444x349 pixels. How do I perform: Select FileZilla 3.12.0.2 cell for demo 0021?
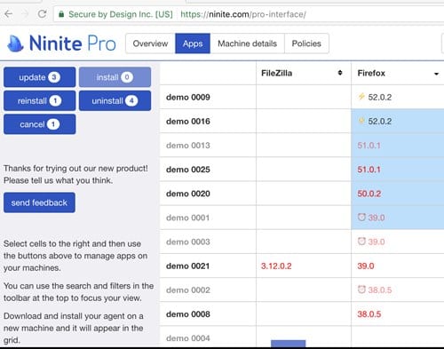[x=304, y=266]
